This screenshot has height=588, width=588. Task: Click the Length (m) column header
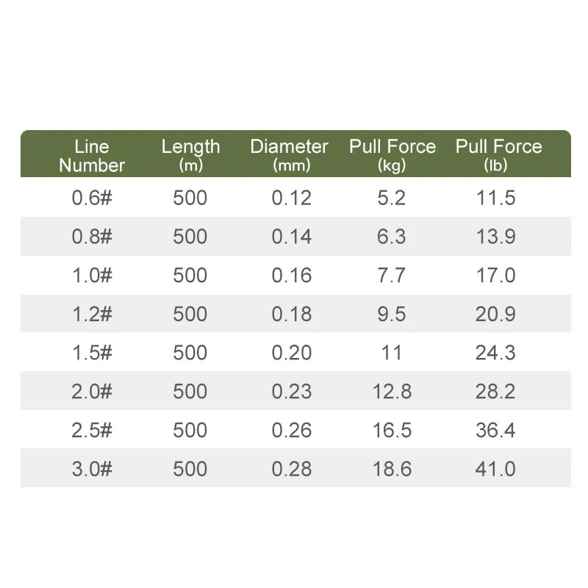190,155
